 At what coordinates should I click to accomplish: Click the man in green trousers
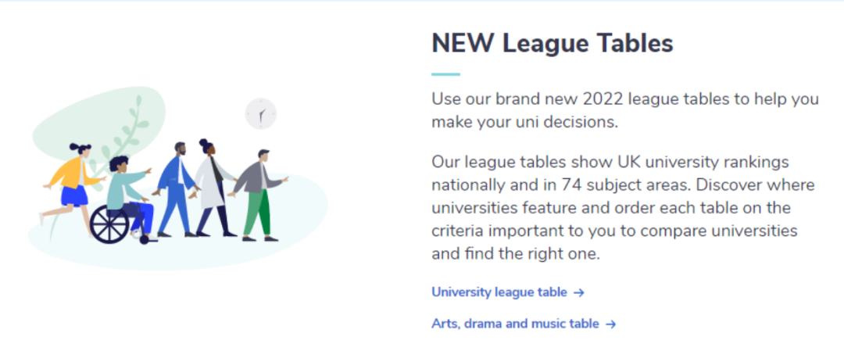[x=260, y=195]
